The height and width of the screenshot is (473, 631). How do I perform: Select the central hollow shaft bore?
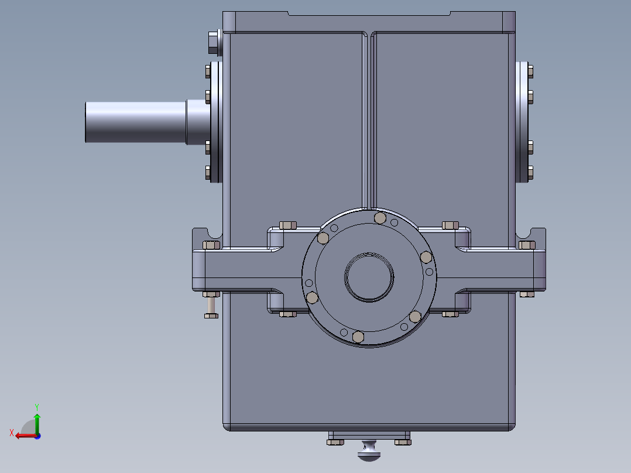pos(369,277)
